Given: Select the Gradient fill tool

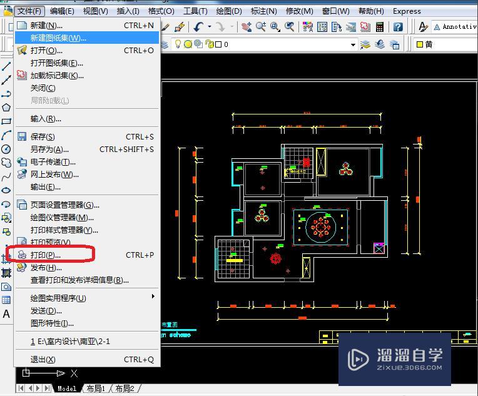Looking at the screenshot, I should point(6,273).
